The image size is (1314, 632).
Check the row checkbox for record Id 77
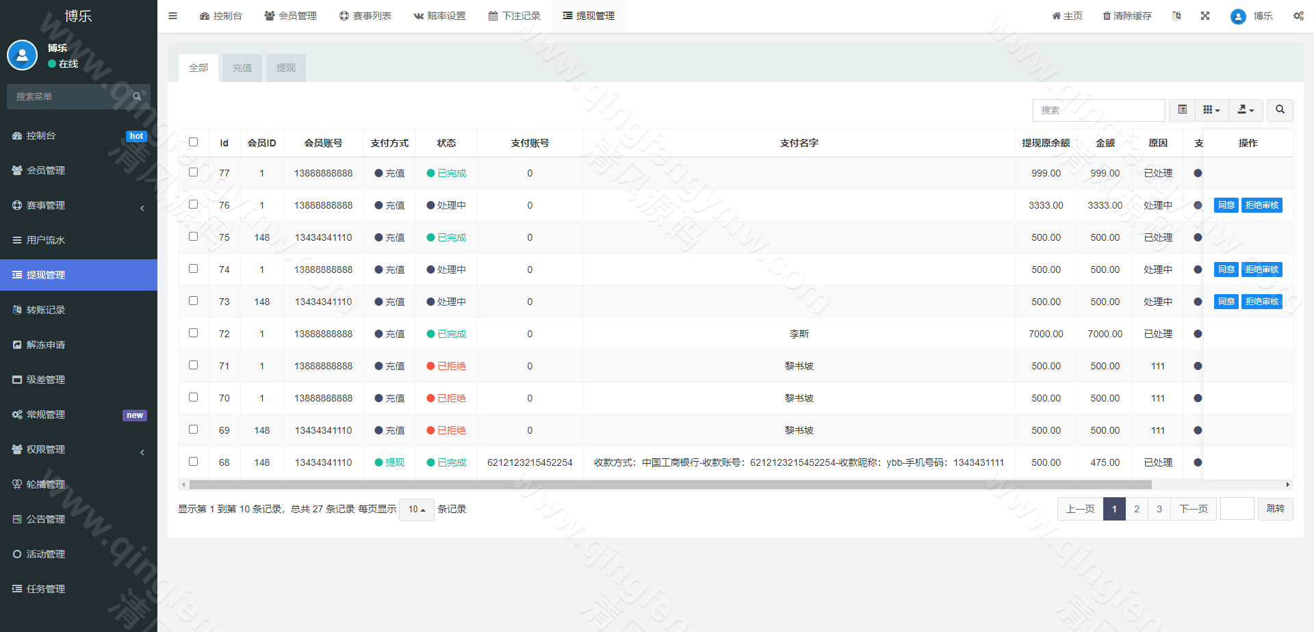(x=194, y=172)
